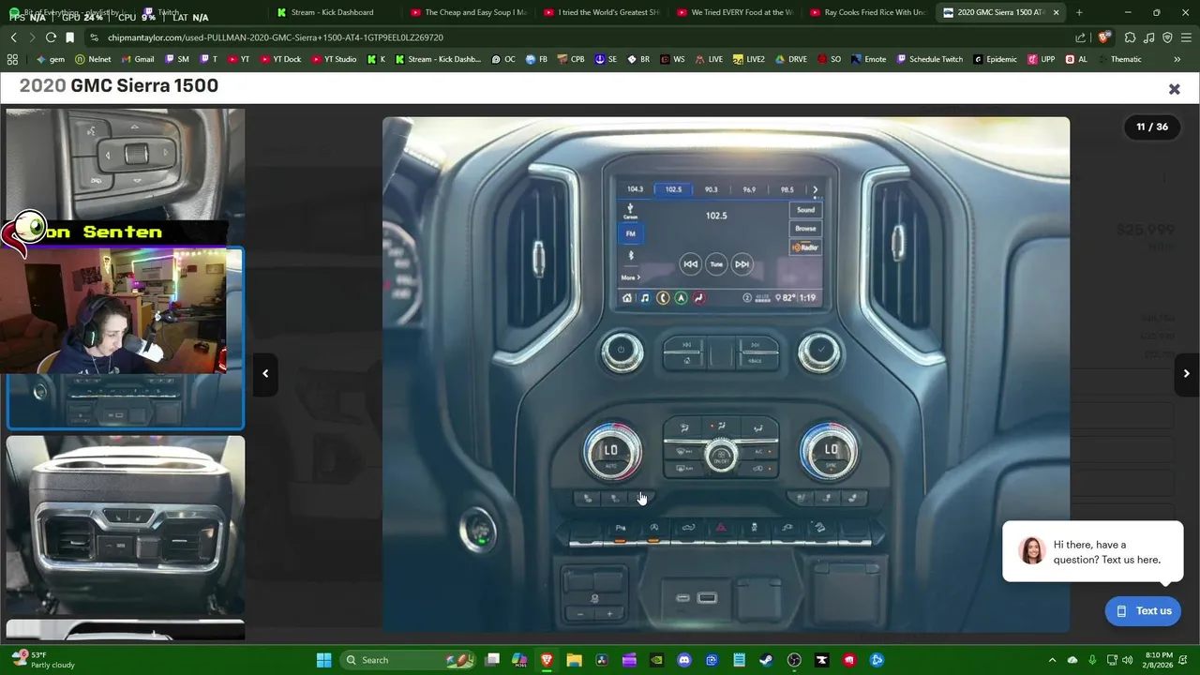Close the photo gallery with the X
The image size is (1200, 675).
click(1174, 89)
